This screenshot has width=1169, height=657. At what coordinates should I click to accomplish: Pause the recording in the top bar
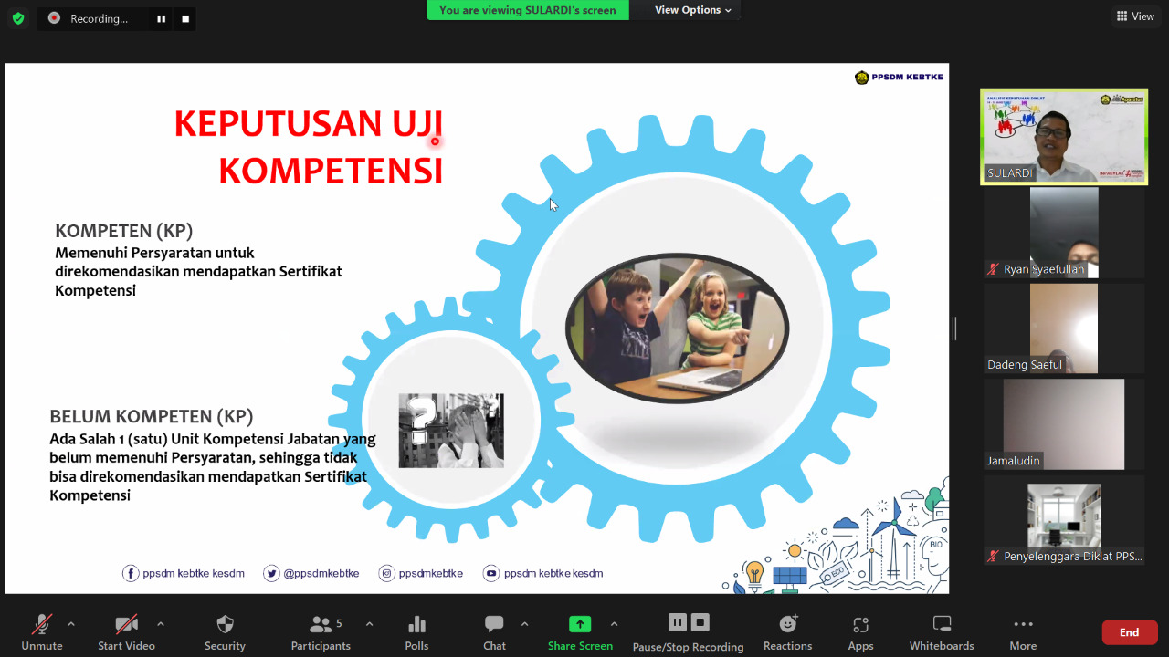162,18
